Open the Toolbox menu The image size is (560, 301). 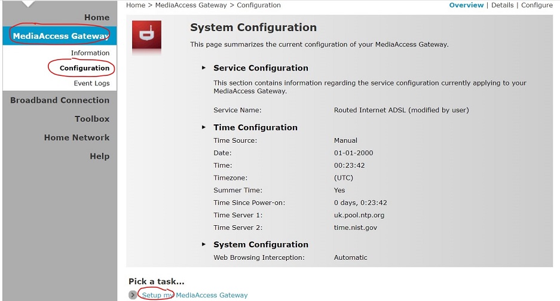(92, 119)
